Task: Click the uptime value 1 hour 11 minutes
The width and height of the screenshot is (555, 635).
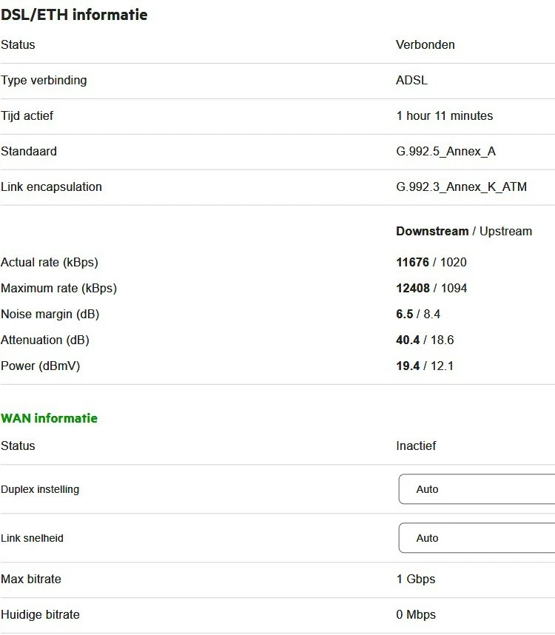Action: (x=444, y=115)
